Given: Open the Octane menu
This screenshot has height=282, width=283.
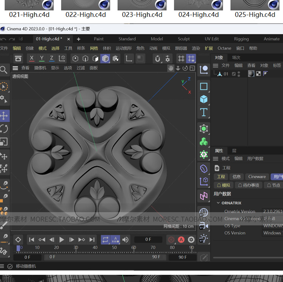Looking at the screenshot, I should 224,48.
